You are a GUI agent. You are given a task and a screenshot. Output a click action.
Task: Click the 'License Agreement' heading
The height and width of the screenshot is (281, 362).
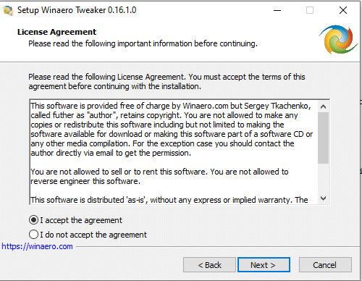pos(56,32)
